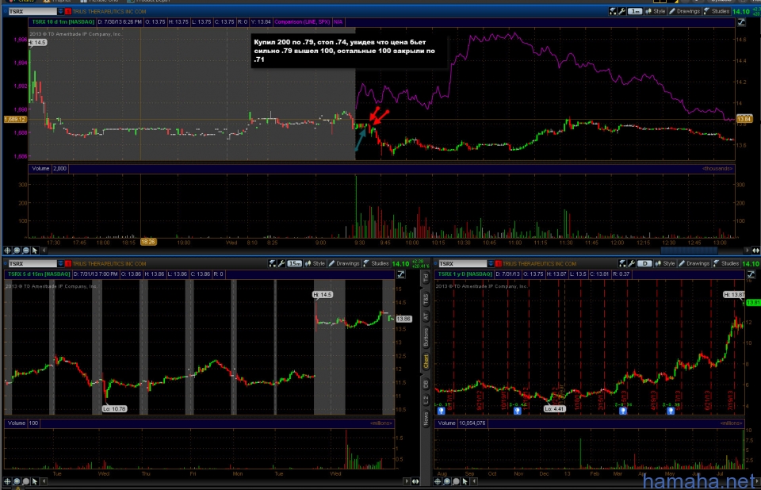Open Studies menu in daily chart

tap(727, 264)
